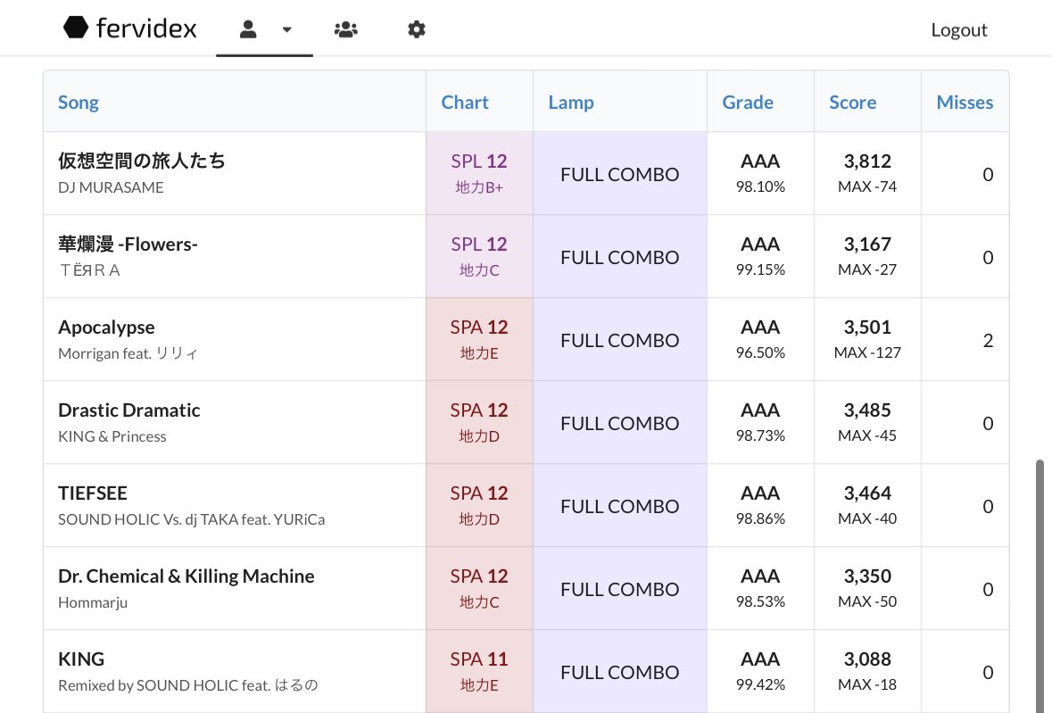
Task: Open the TIEFSEE song row
Action: coord(93,493)
